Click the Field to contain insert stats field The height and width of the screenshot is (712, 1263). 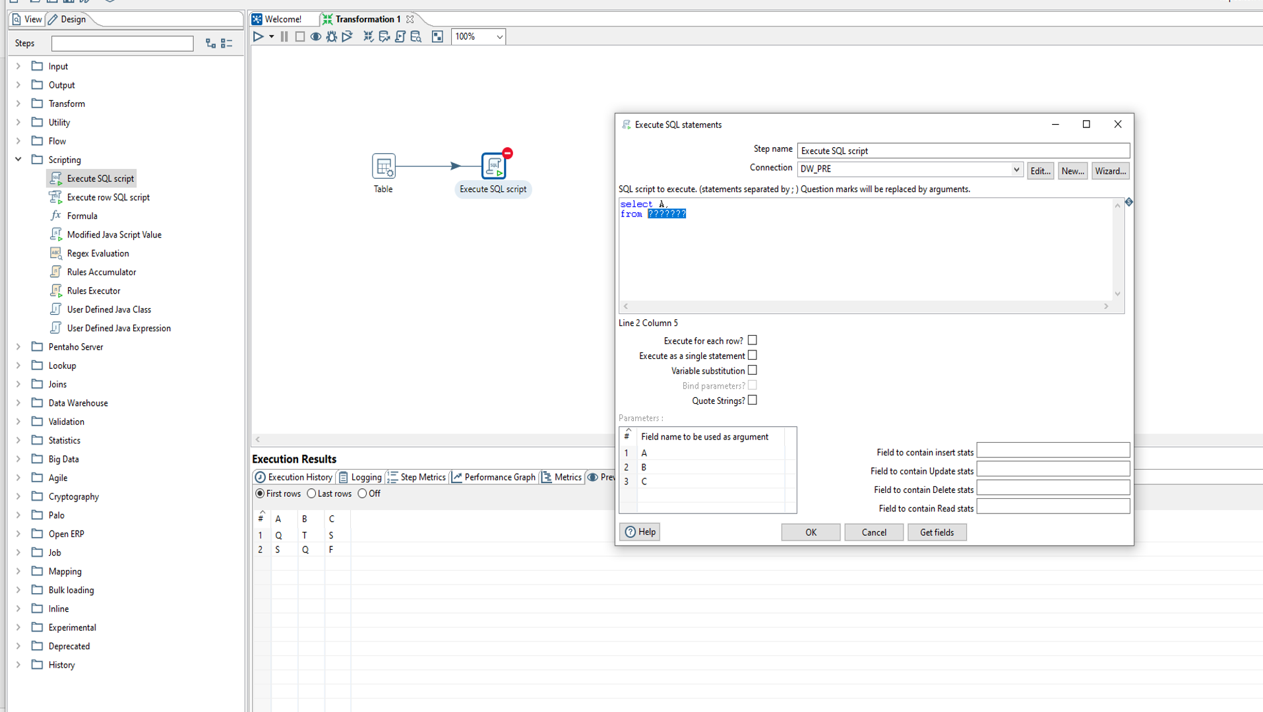pos(1053,451)
